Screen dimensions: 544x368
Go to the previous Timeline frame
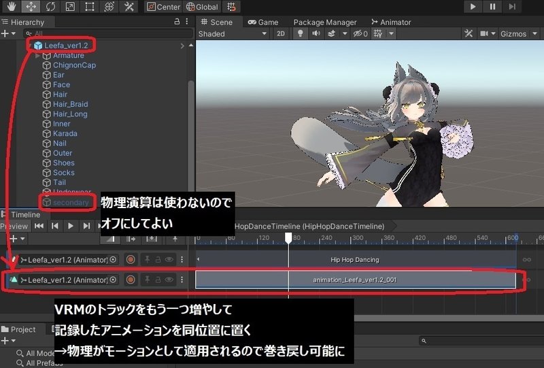point(55,226)
